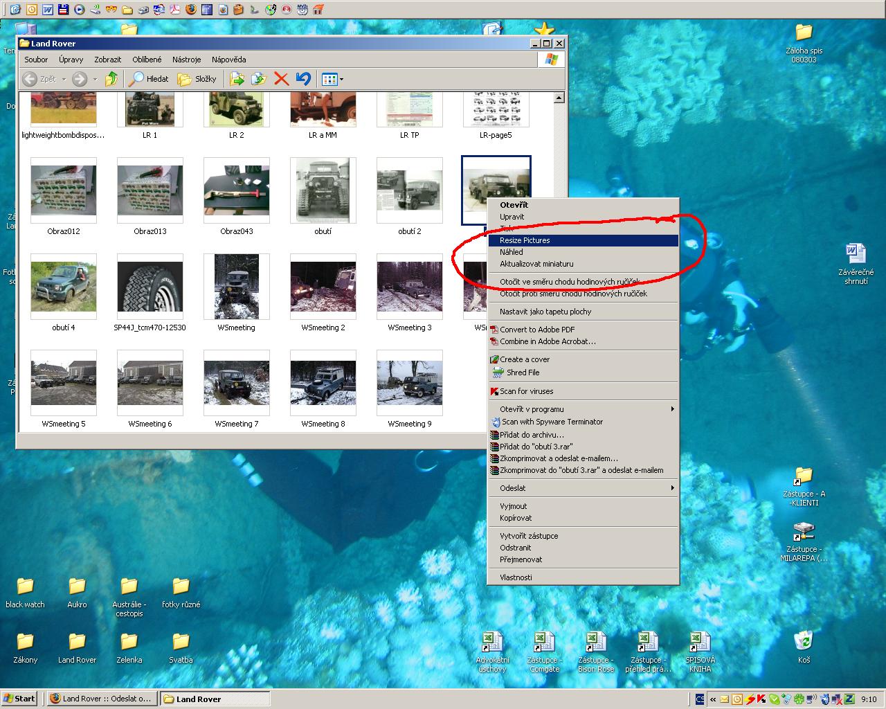
Task: Open the Nástroje menu in menu bar
Action: 186,60
